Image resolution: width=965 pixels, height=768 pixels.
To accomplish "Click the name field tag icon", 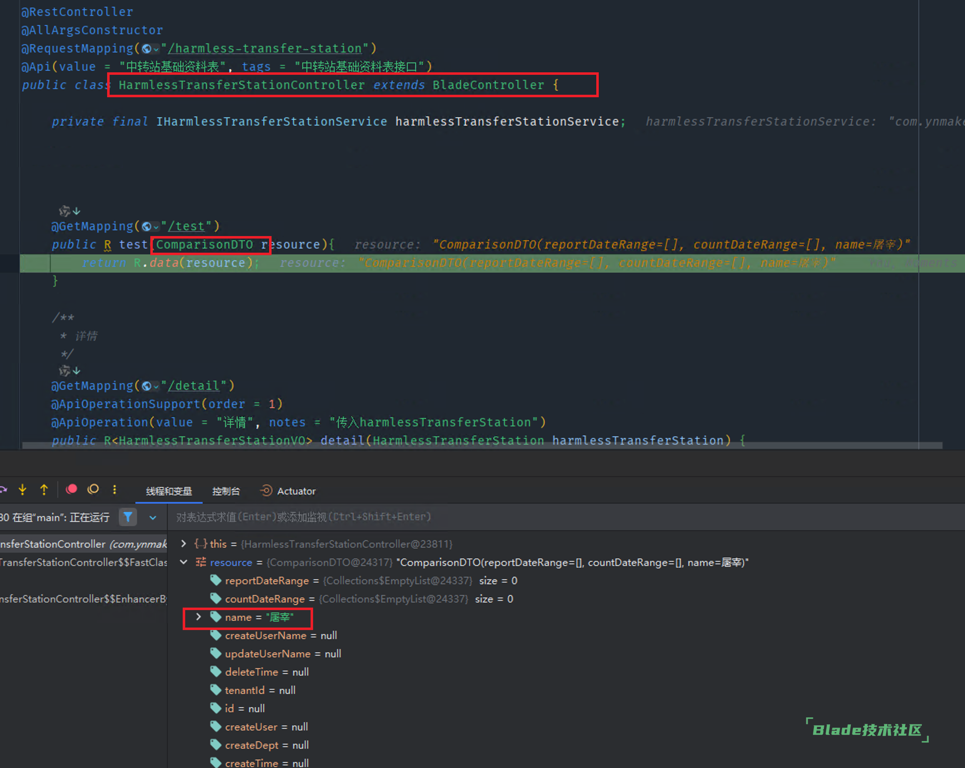I will 216,617.
